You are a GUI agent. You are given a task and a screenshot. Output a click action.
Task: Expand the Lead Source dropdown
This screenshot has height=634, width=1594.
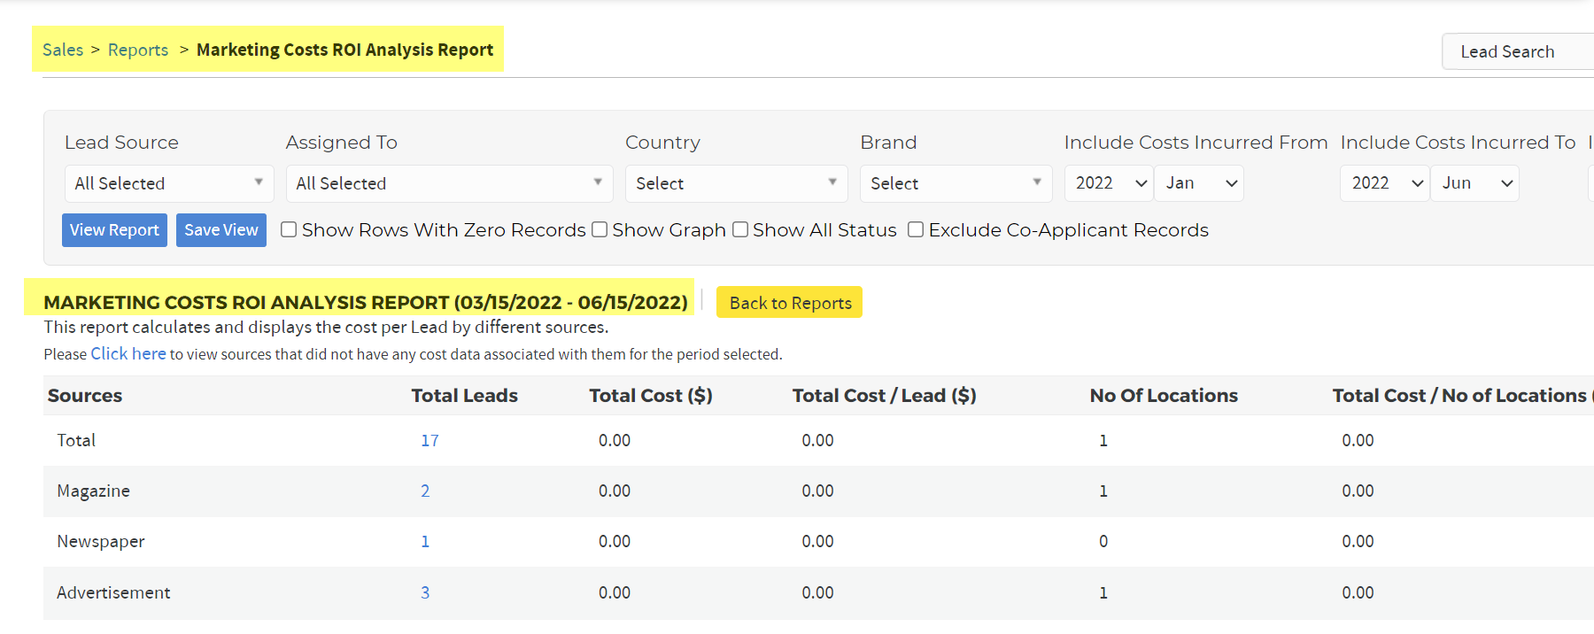coord(169,183)
